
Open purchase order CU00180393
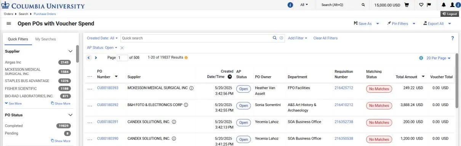[x=108, y=88]
